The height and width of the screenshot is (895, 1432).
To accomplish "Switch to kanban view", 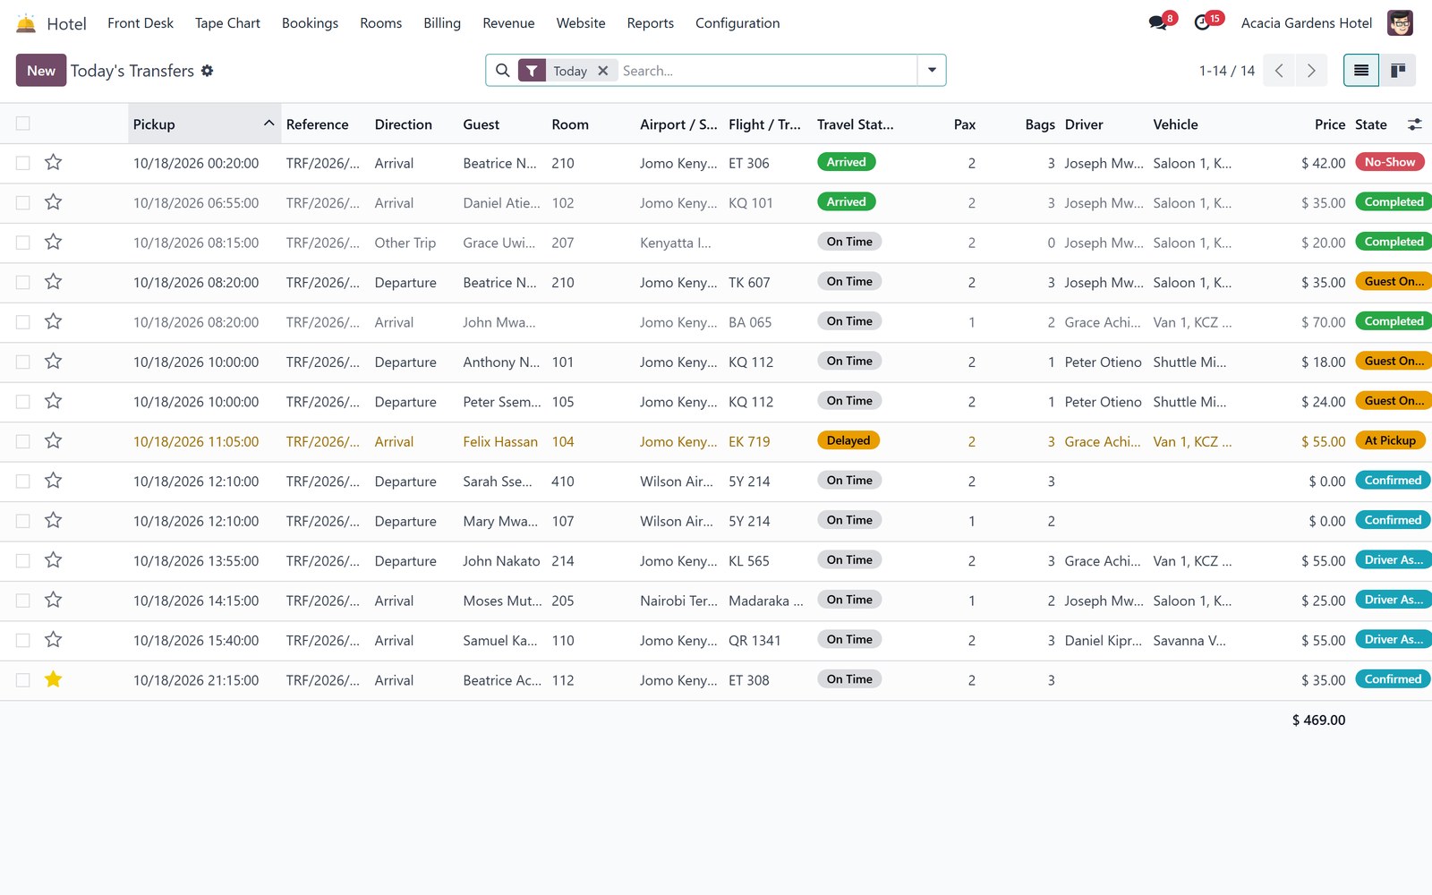I will coord(1398,71).
